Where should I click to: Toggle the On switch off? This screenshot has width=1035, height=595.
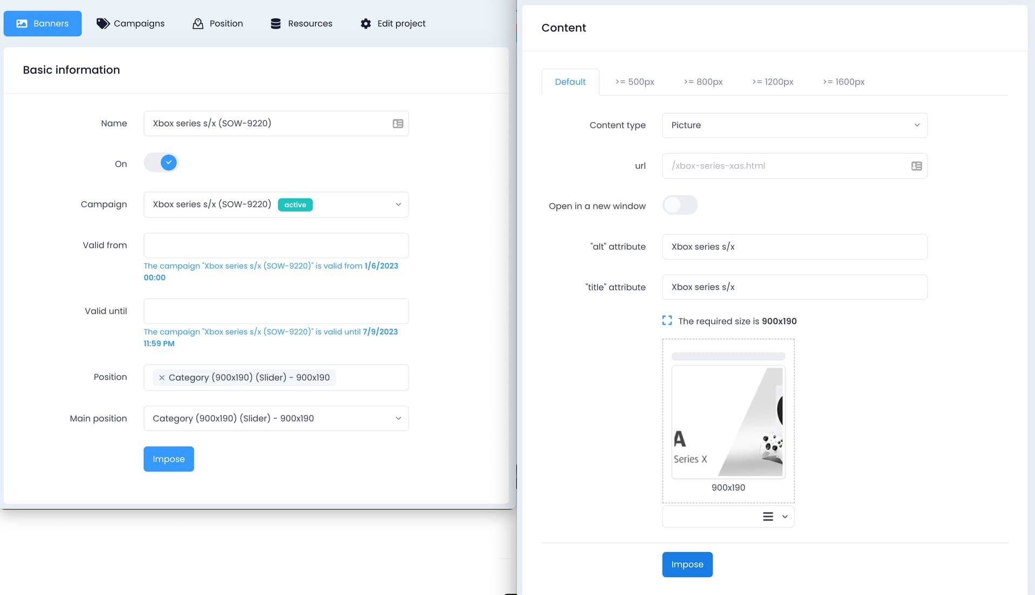[x=161, y=162]
